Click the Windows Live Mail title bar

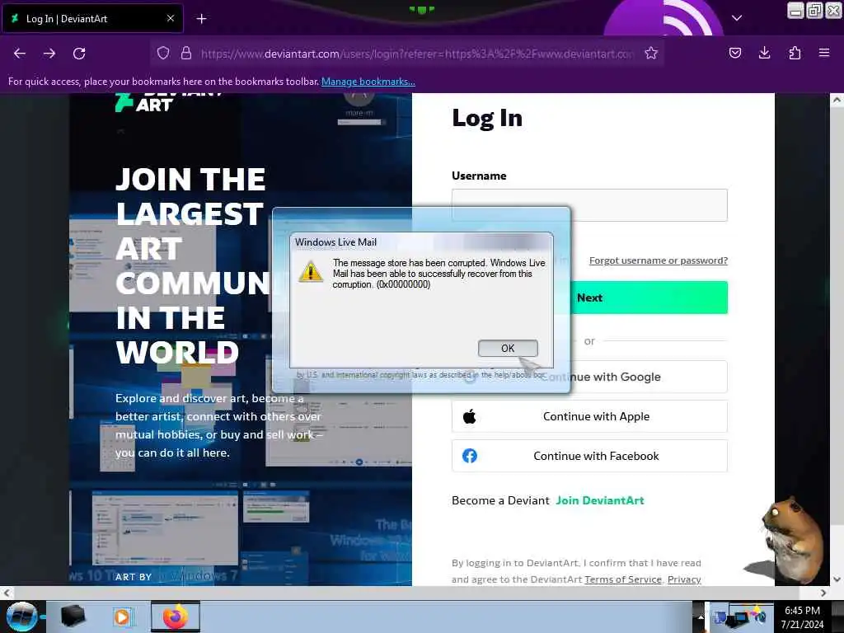[x=421, y=242]
